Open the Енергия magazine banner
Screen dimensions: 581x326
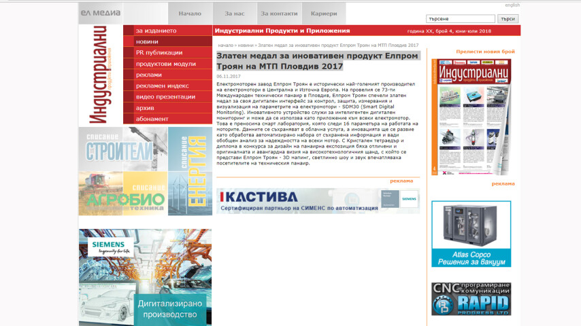tap(190, 171)
